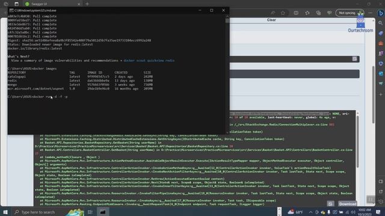Open sidebar settings gear icon at bottom

click(x=381, y=202)
